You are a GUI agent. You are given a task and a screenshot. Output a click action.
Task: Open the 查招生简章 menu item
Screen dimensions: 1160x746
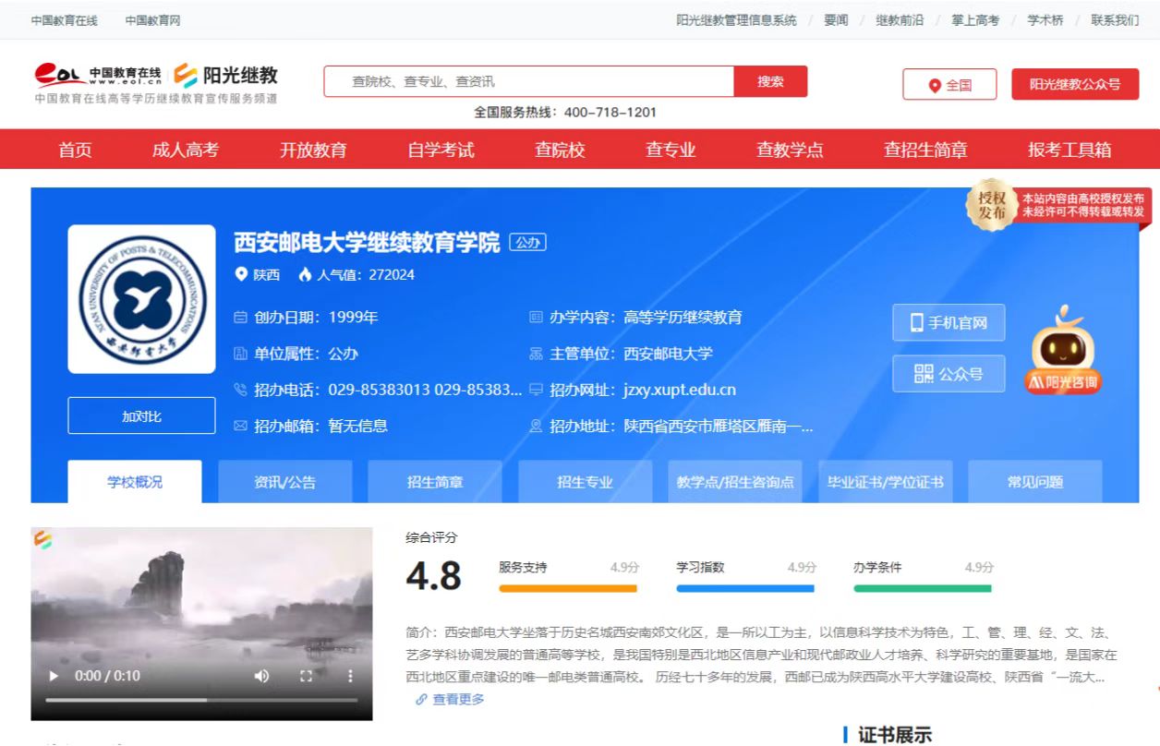point(925,150)
